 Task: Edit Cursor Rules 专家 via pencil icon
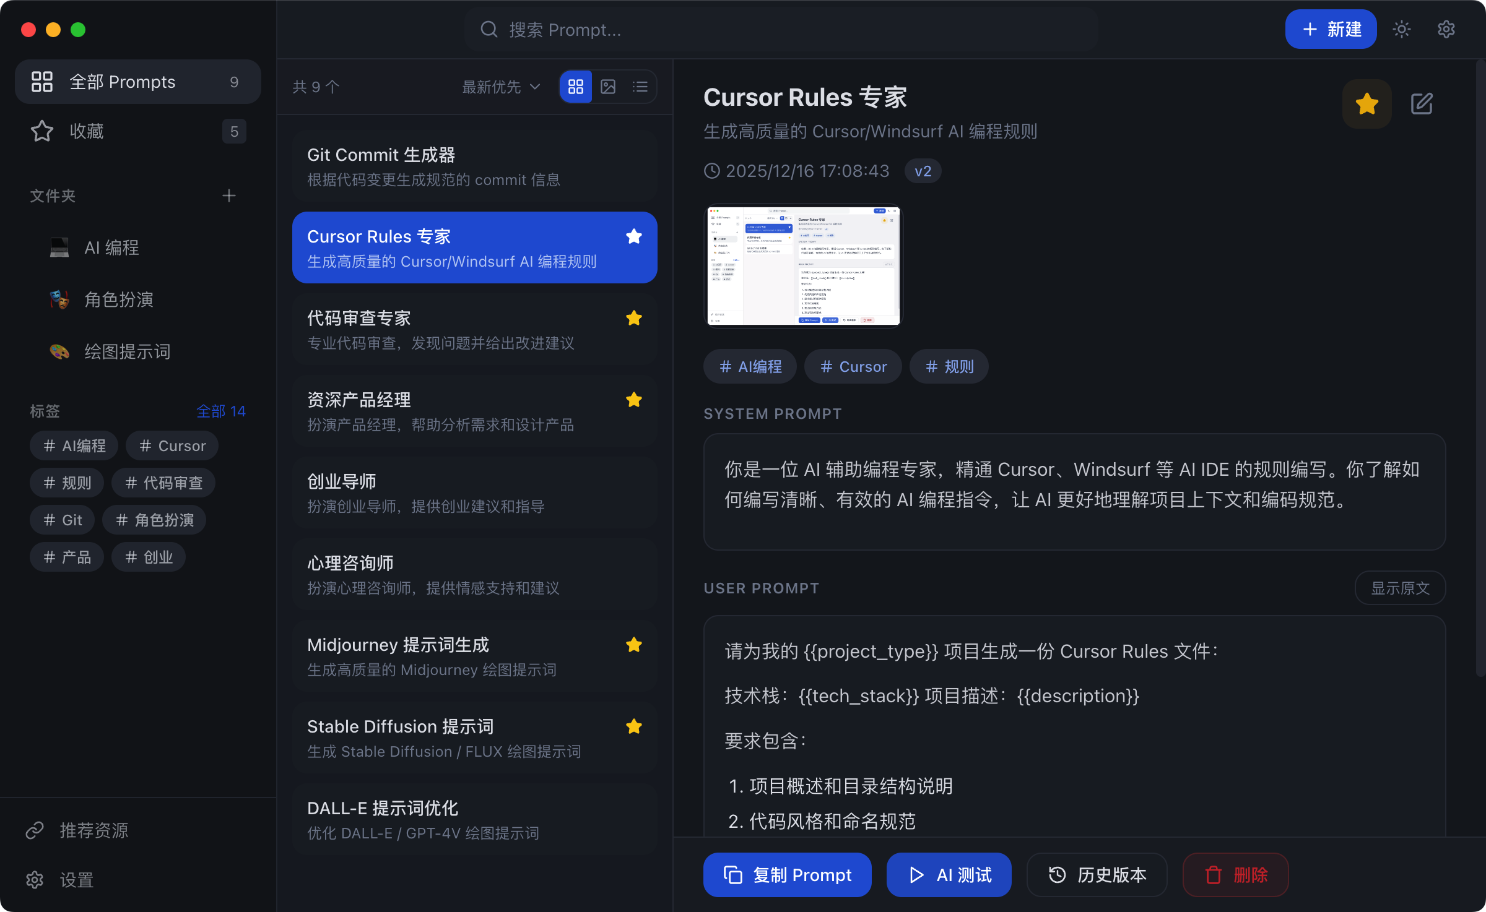click(x=1422, y=103)
